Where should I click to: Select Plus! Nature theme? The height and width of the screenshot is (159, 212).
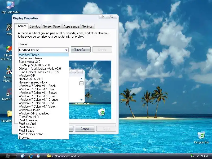point(43,127)
